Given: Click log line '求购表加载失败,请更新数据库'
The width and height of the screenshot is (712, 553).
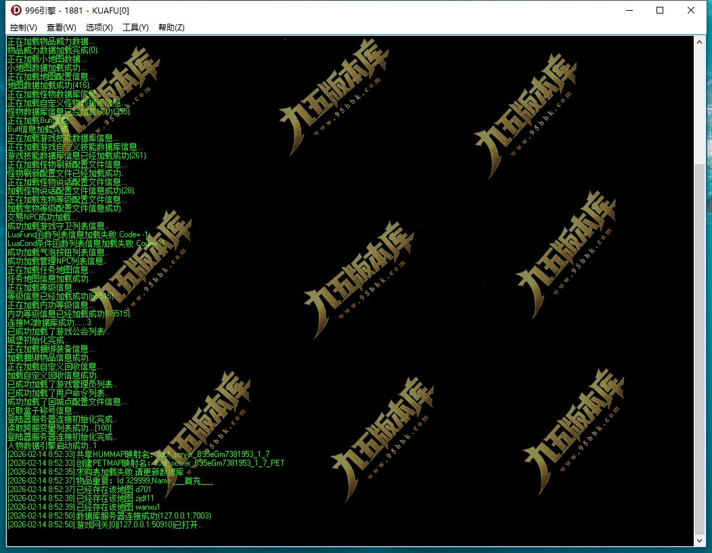Looking at the screenshot, I should [x=96, y=472].
